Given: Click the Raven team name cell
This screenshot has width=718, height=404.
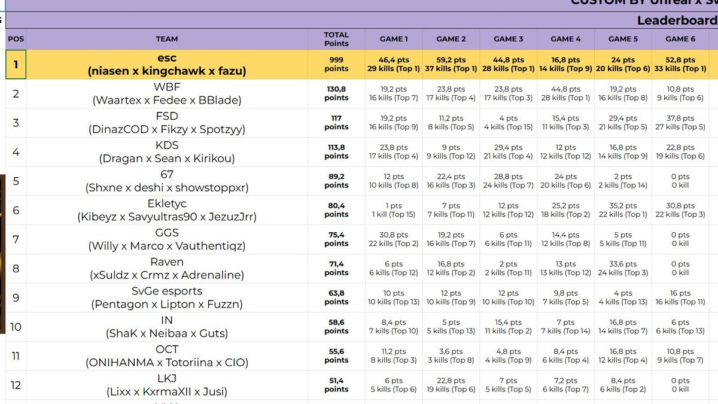Looking at the screenshot, I should coord(167,269).
